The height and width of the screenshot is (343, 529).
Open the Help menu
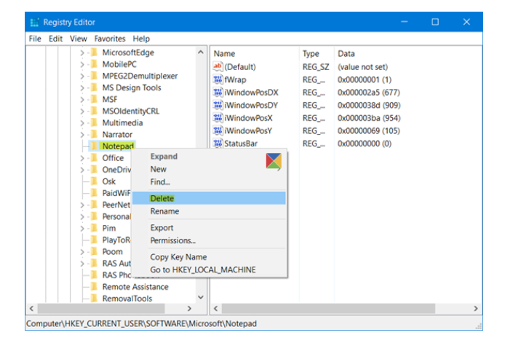pyautogui.click(x=141, y=39)
